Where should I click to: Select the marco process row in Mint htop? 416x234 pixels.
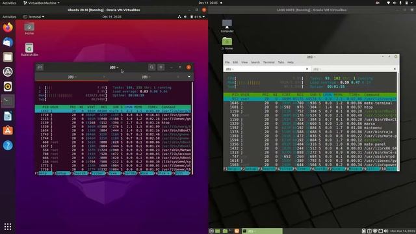[310, 123]
